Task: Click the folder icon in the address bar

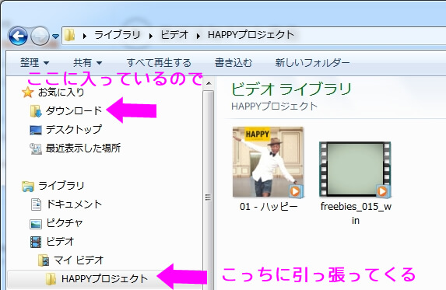Action: click(x=70, y=35)
